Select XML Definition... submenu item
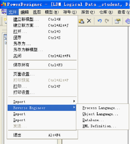This screenshot has width=130, height=144. (x=103, y=126)
